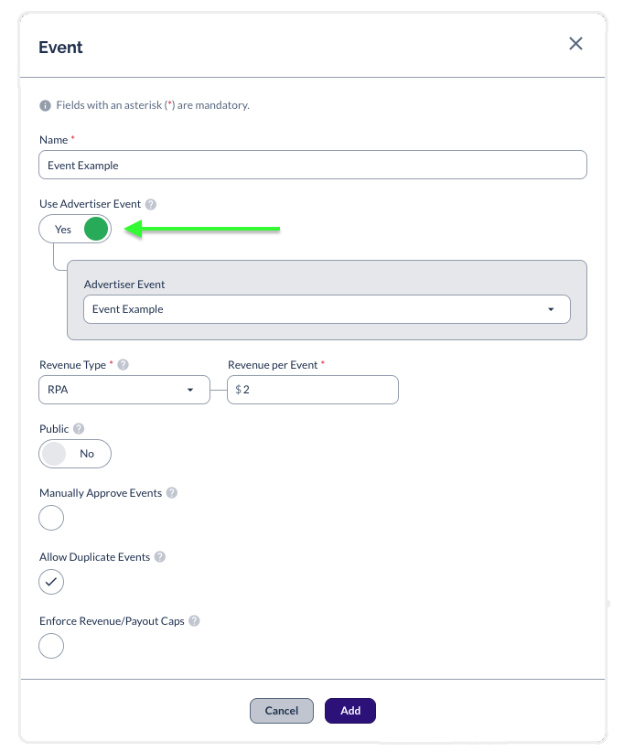Click Cancel to discard the event
The width and height of the screenshot is (634, 752).
click(282, 711)
